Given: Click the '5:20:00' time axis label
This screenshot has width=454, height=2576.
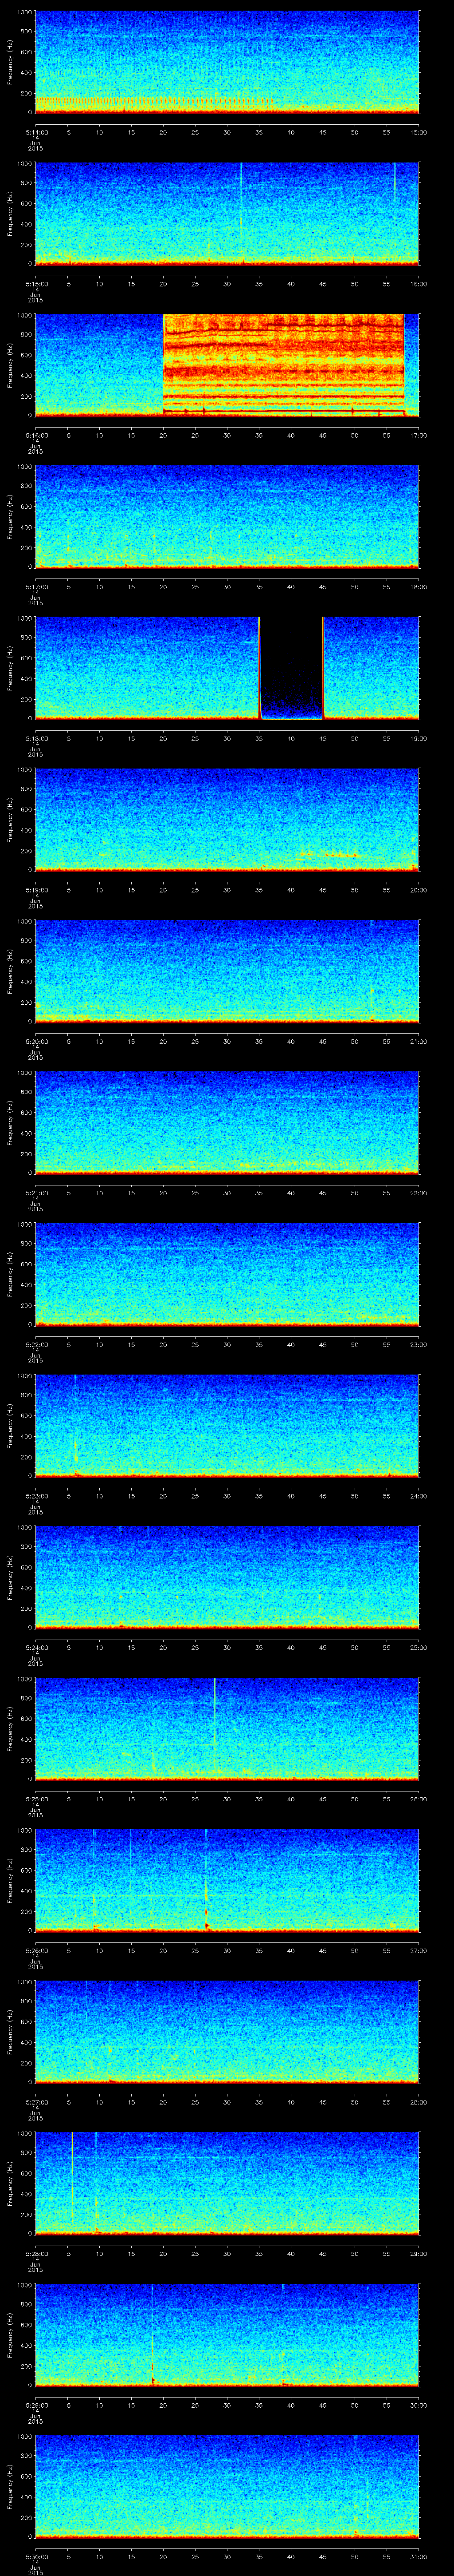Looking at the screenshot, I should coord(35,1042).
